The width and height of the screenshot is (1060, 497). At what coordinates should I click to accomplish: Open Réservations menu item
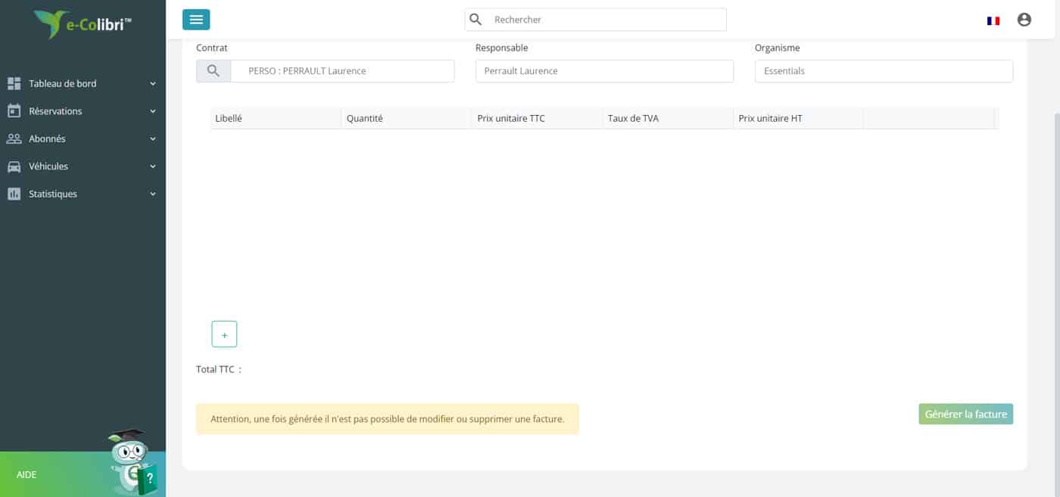click(83, 111)
